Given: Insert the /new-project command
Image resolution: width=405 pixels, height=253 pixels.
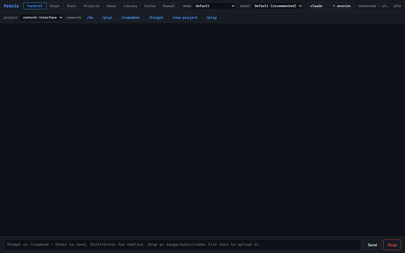Looking at the screenshot, I should [x=185, y=17].
